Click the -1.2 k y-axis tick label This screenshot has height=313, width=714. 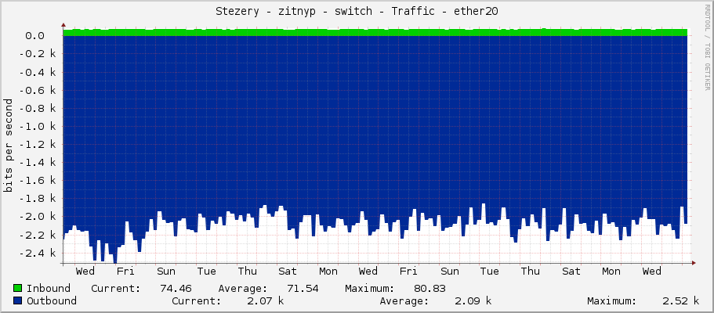38,144
